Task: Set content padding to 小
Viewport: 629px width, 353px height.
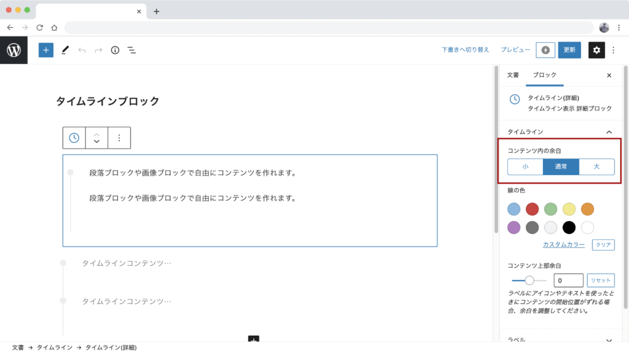Action: click(525, 167)
